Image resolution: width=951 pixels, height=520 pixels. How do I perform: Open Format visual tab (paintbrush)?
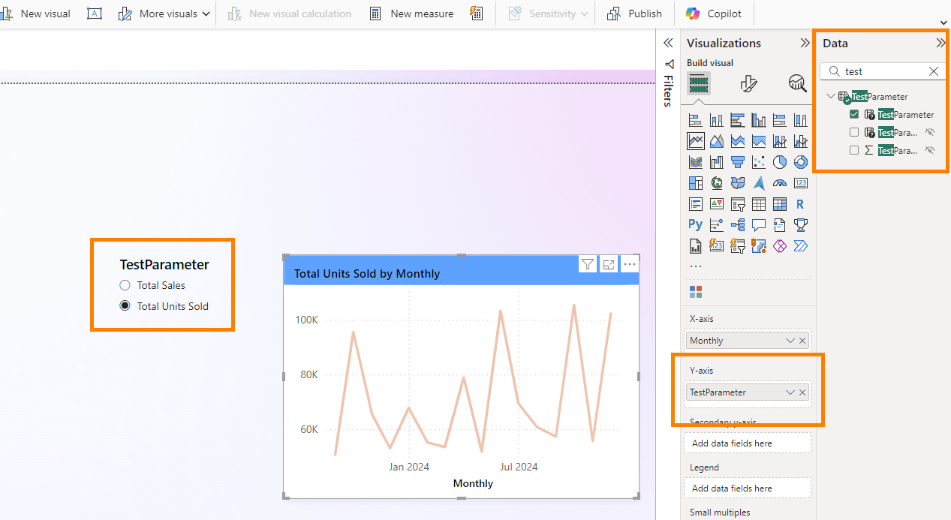[748, 83]
